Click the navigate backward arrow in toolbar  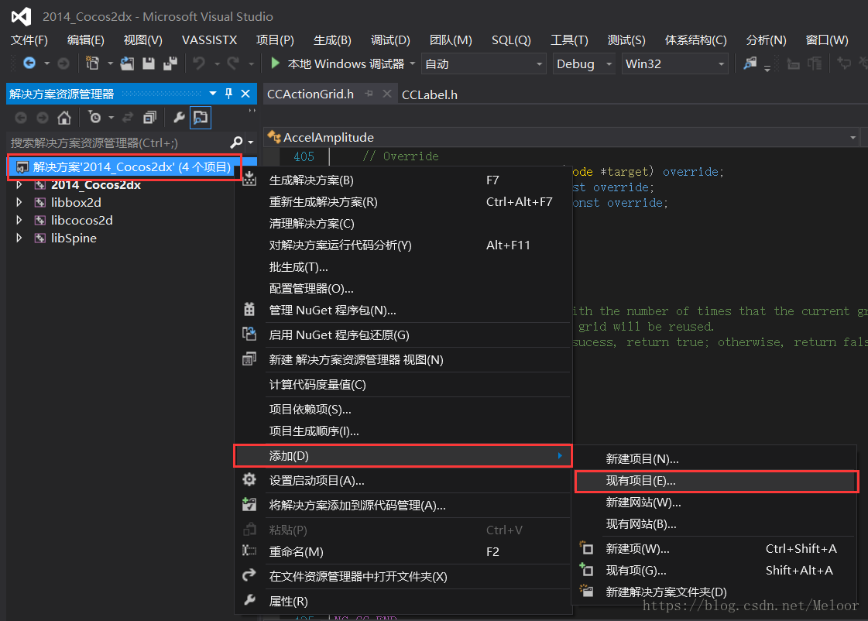click(x=29, y=63)
